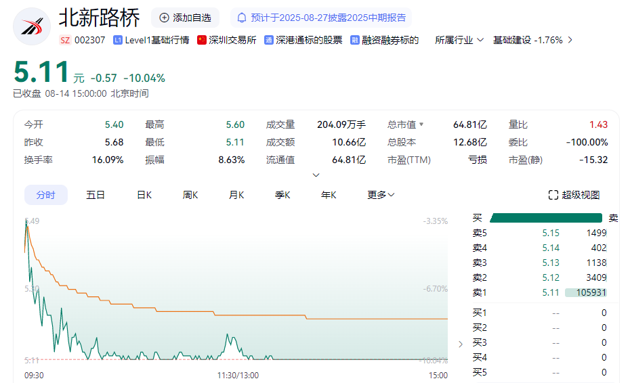Click the plus icon in 添加自选
The image size is (630, 383).
pos(164,18)
